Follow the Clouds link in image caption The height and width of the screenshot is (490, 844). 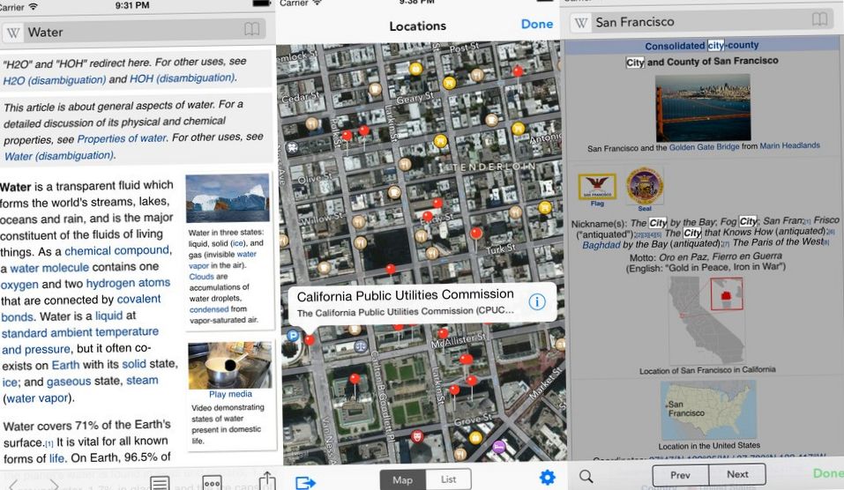point(201,277)
